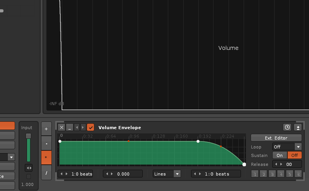Select envelope preset 6
This screenshot has width=309, height=191.
click(298, 174)
